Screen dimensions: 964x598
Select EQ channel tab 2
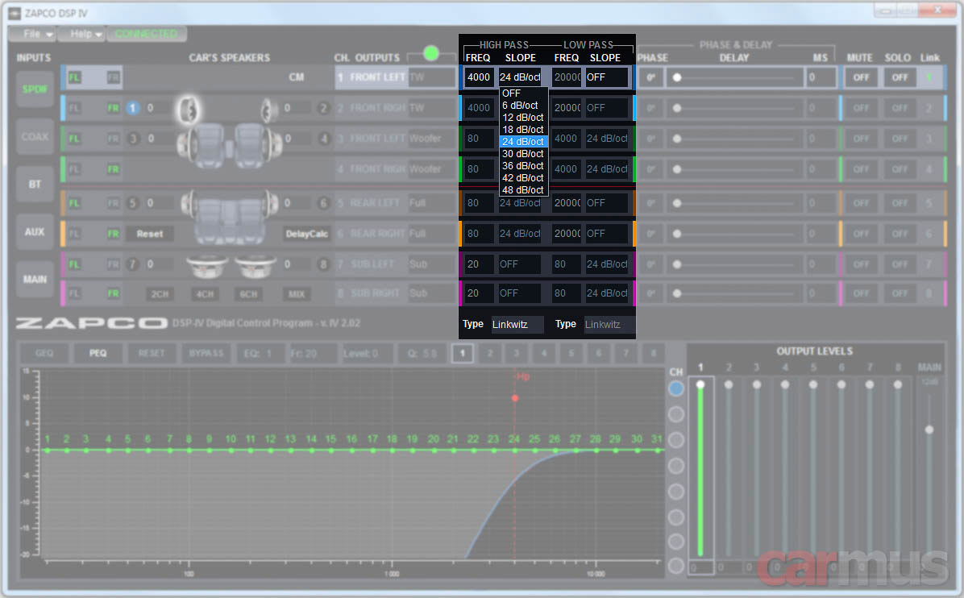coord(490,353)
